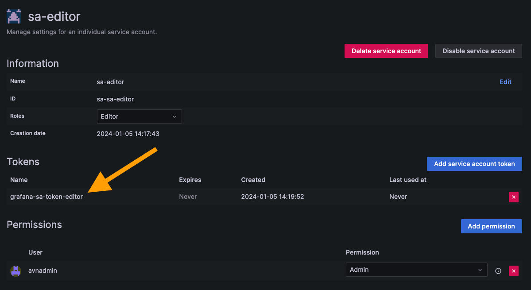Expand the Admin permission dropdown
531x290 pixels.
point(416,270)
